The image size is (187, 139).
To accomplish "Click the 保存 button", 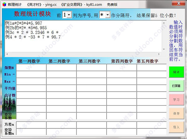I will (176, 114).
